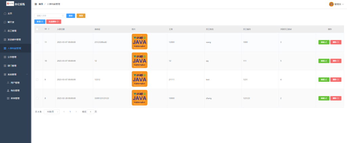Click the search magnifier icon in name field
This screenshot has width=347, height=143.
point(63,16)
